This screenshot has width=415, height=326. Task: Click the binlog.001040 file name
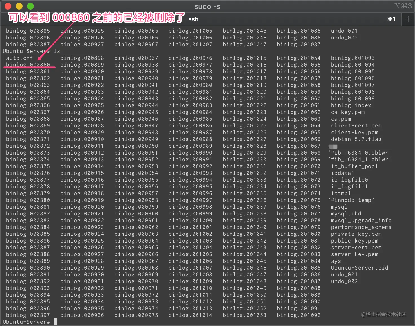pyautogui.click(x=244, y=227)
